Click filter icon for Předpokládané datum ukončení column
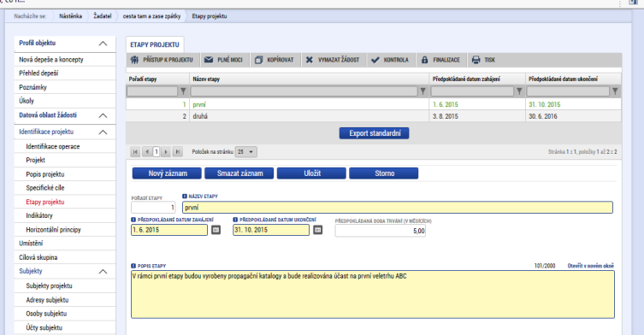 (615, 91)
